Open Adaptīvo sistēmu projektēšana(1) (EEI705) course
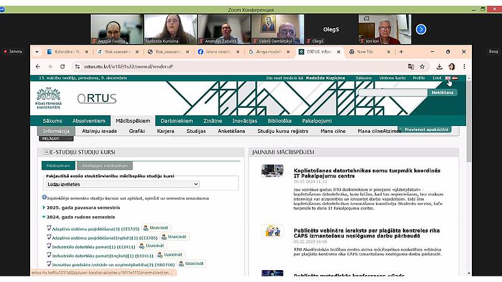The width and height of the screenshot is (502, 282). [x=95, y=229]
